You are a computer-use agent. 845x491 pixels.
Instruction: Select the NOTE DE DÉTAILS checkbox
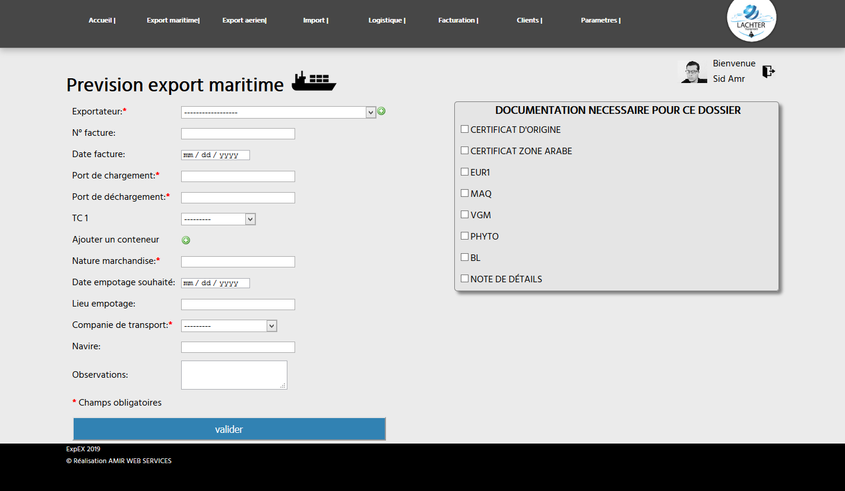pos(464,279)
